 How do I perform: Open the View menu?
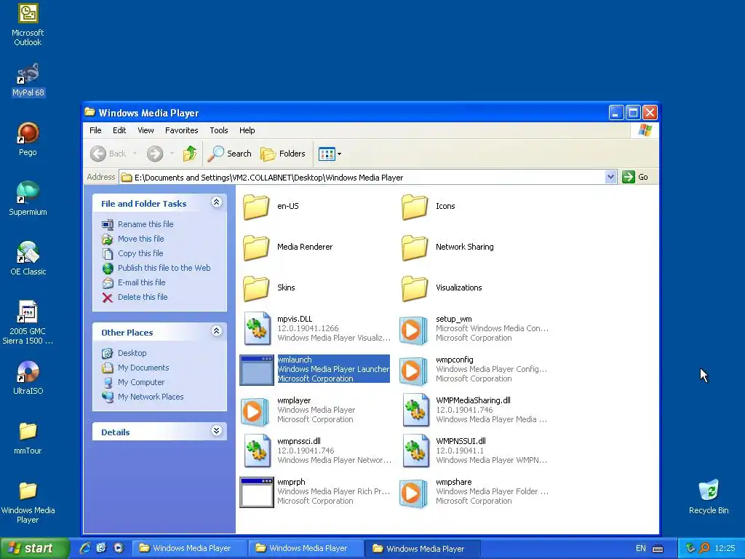click(x=146, y=130)
